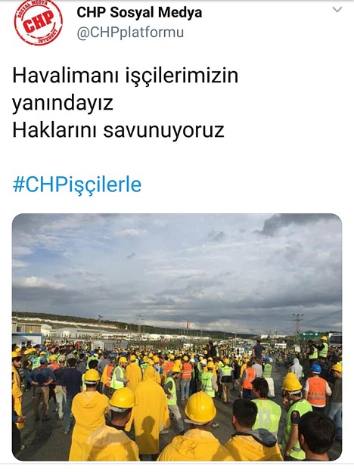The height and width of the screenshot is (472, 354).
Task: Tap the center foreground yellow hard hat
Action: tap(200, 408)
